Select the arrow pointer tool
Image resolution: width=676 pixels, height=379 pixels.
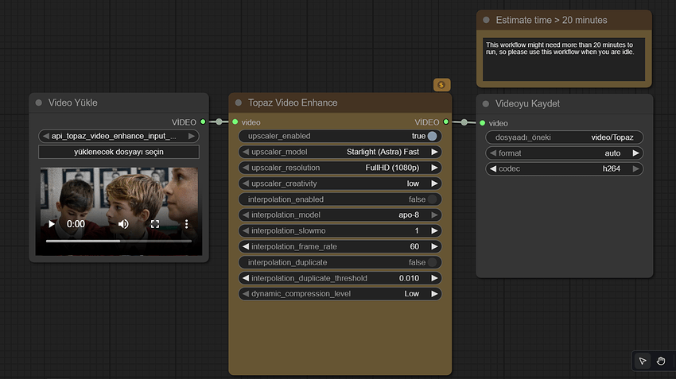pyautogui.click(x=643, y=362)
